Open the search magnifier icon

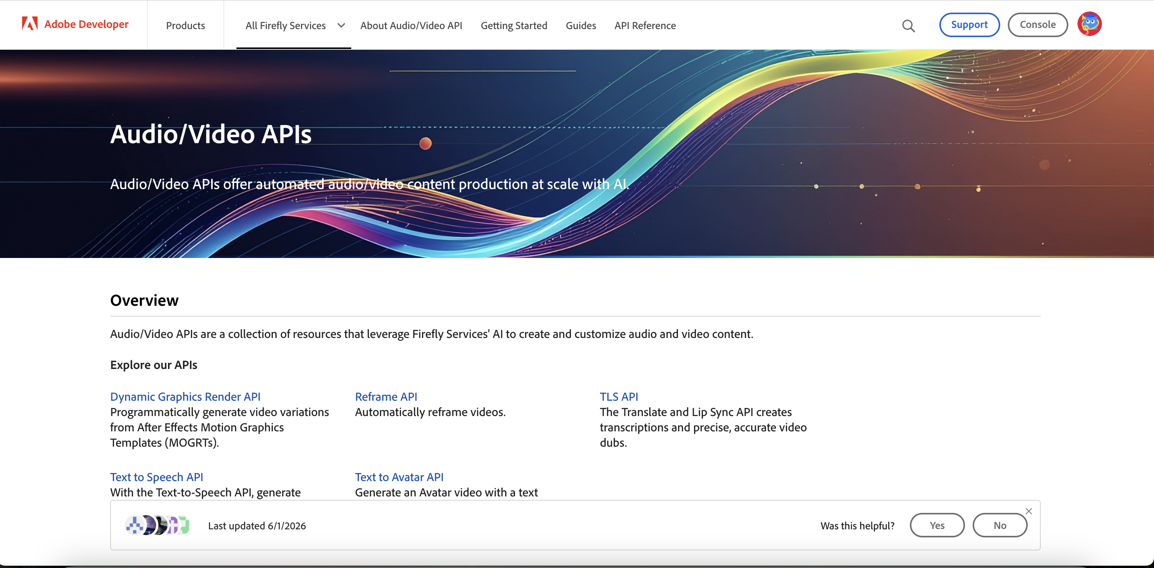click(x=908, y=26)
